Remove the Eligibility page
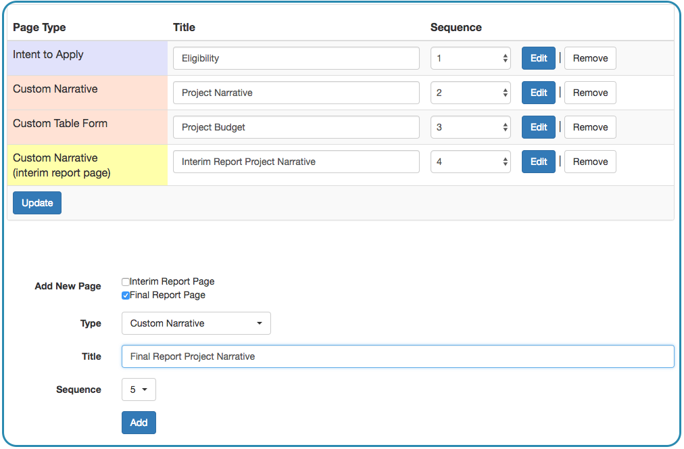 click(590, 58)
